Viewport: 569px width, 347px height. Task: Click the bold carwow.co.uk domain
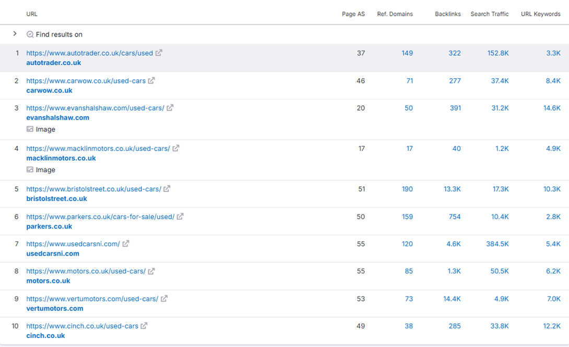(50, 91)
